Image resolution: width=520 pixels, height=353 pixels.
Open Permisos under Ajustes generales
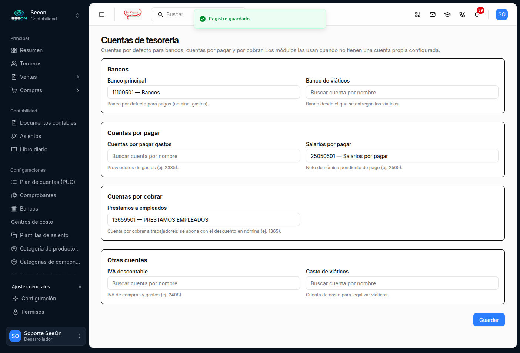pyautogui.click(x=46, y=312)
